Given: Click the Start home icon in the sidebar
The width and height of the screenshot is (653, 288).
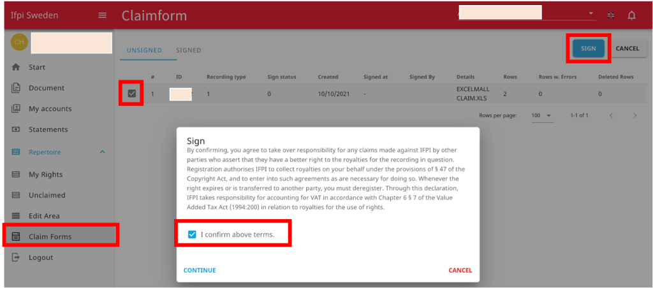Looking at the screenshot, I should coord(16,67).
